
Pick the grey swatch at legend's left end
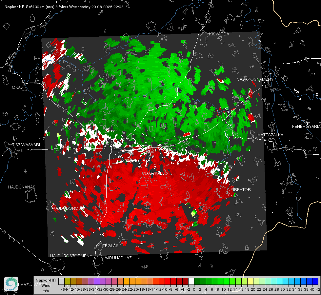[x=61, y=282]
